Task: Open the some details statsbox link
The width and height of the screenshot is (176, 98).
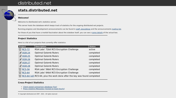Action: tap(97, 33)
